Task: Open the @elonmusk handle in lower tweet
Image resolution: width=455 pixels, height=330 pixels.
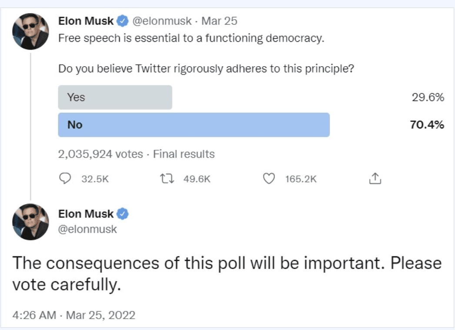Action: 88,229
